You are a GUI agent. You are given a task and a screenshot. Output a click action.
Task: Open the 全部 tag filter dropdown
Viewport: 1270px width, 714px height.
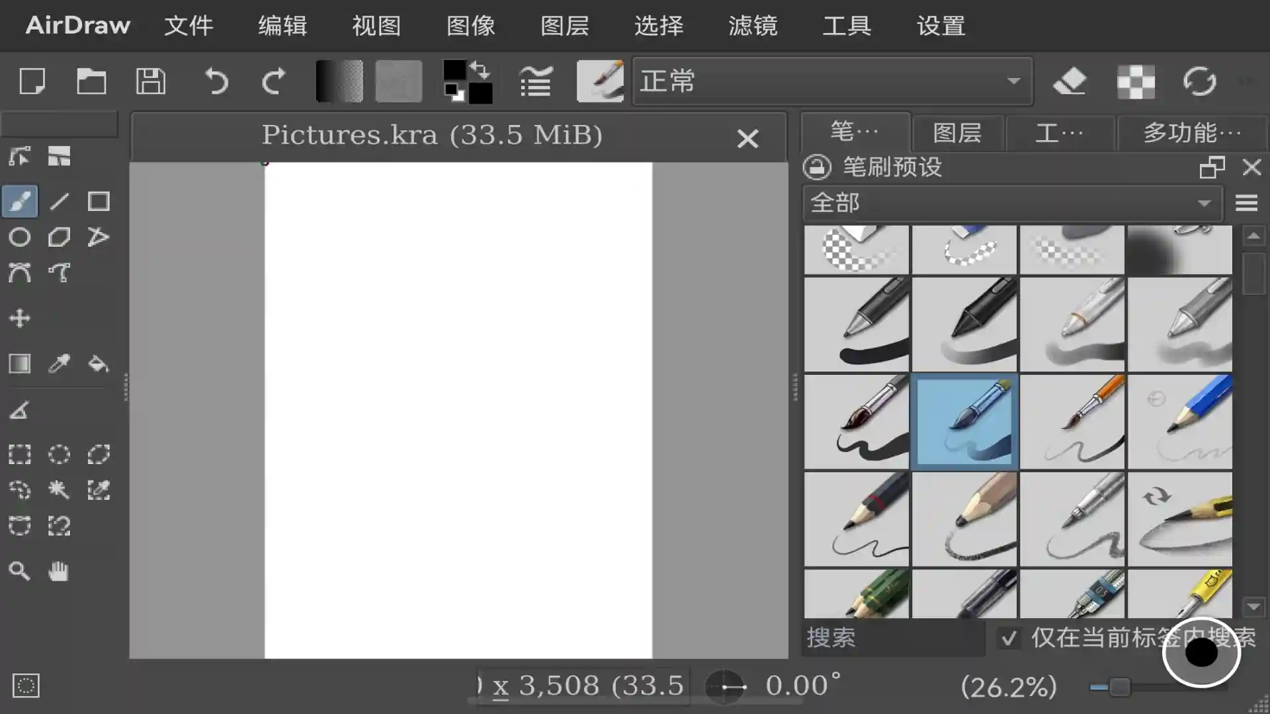[1013, 203]
